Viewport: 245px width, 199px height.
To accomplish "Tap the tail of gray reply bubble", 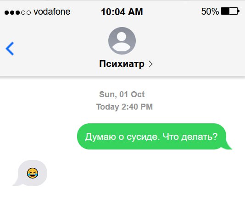I will point(17,182).
